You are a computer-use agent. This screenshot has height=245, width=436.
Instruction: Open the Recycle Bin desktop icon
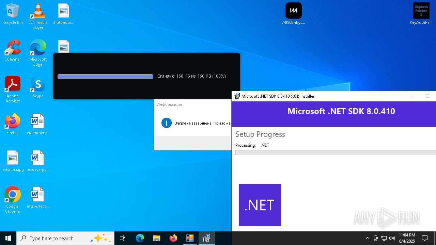pos(13,14)
